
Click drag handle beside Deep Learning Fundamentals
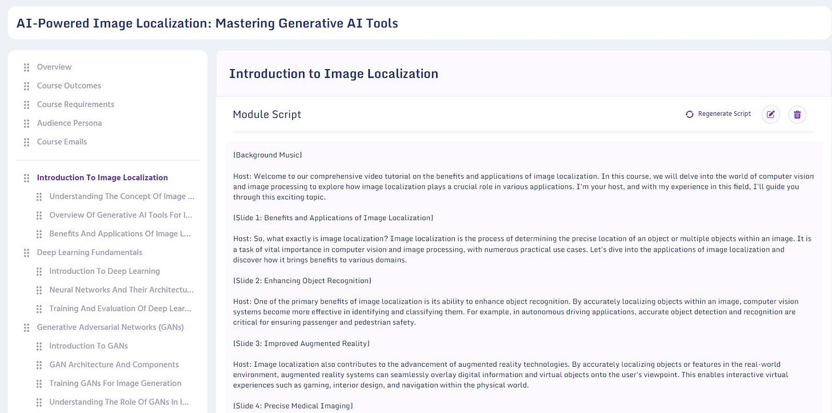tap(26, 253)
